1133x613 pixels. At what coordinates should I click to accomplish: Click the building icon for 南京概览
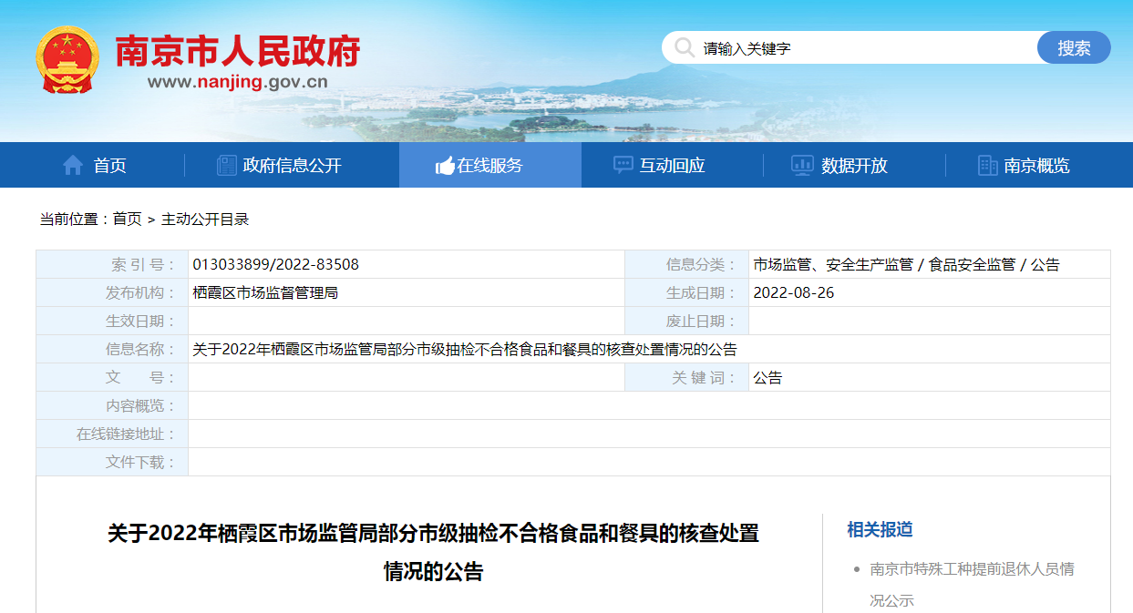[x=987, y=165]
